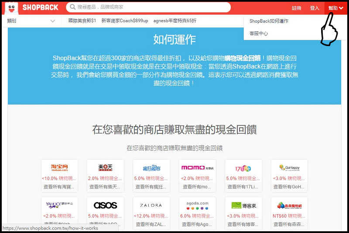Click the SHOPBACK wordmark in header

click(x=40, y=7)
